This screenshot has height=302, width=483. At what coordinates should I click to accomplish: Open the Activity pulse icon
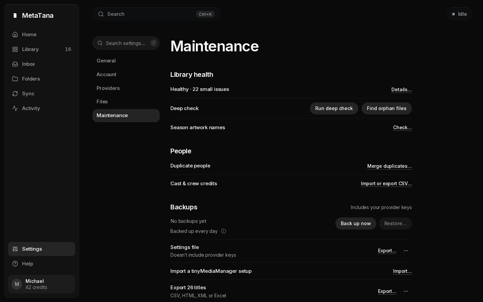pyautogui.click(x=15, y=108)
